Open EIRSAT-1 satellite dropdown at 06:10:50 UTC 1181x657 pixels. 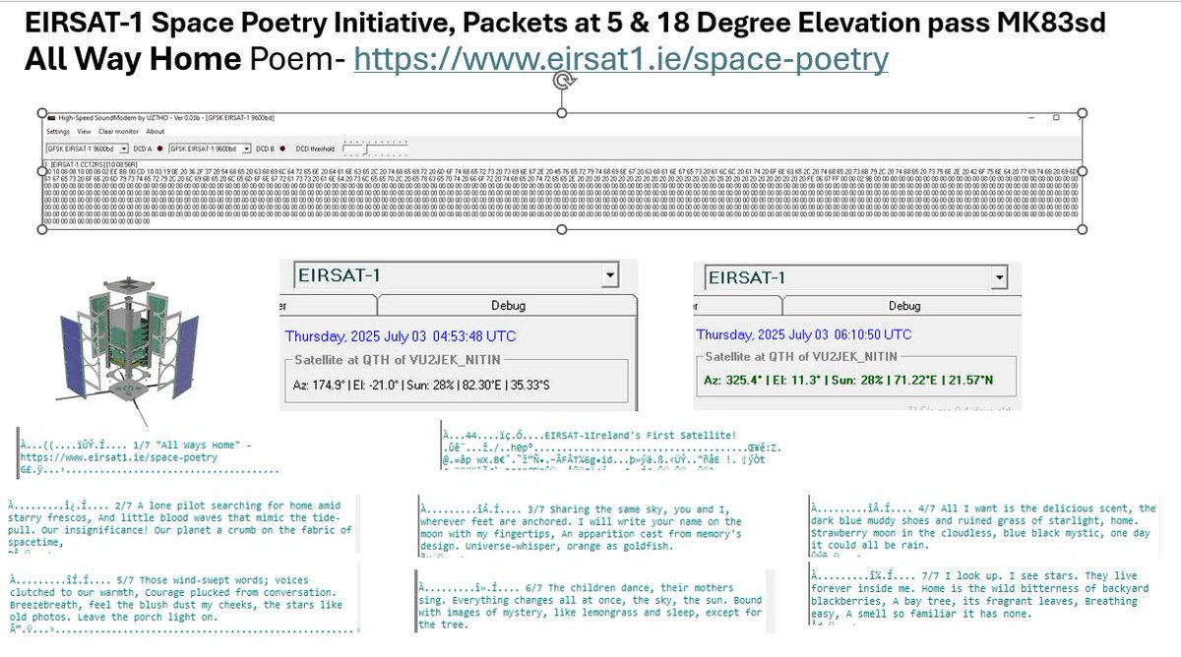(1001, 278)
